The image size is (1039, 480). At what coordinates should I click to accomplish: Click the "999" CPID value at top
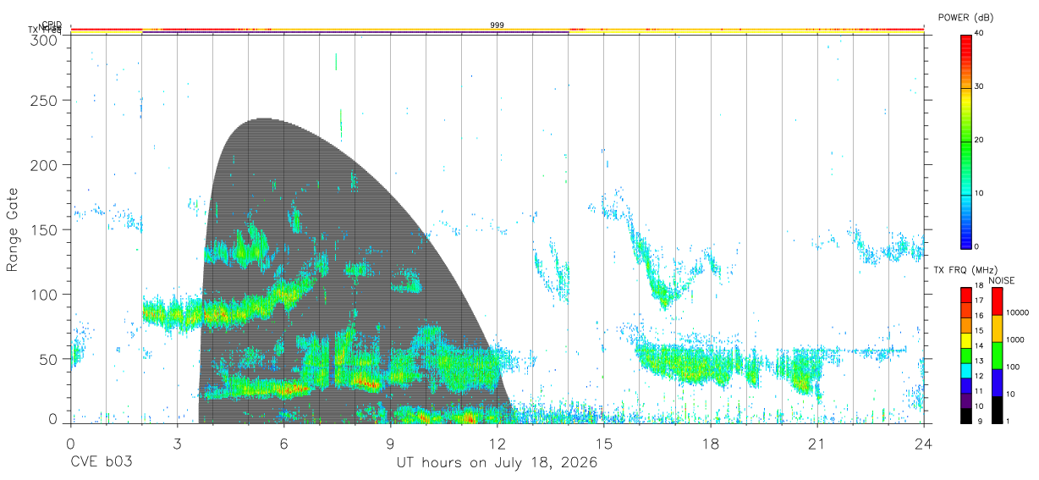pyautogui.click(x=497, y=25)
